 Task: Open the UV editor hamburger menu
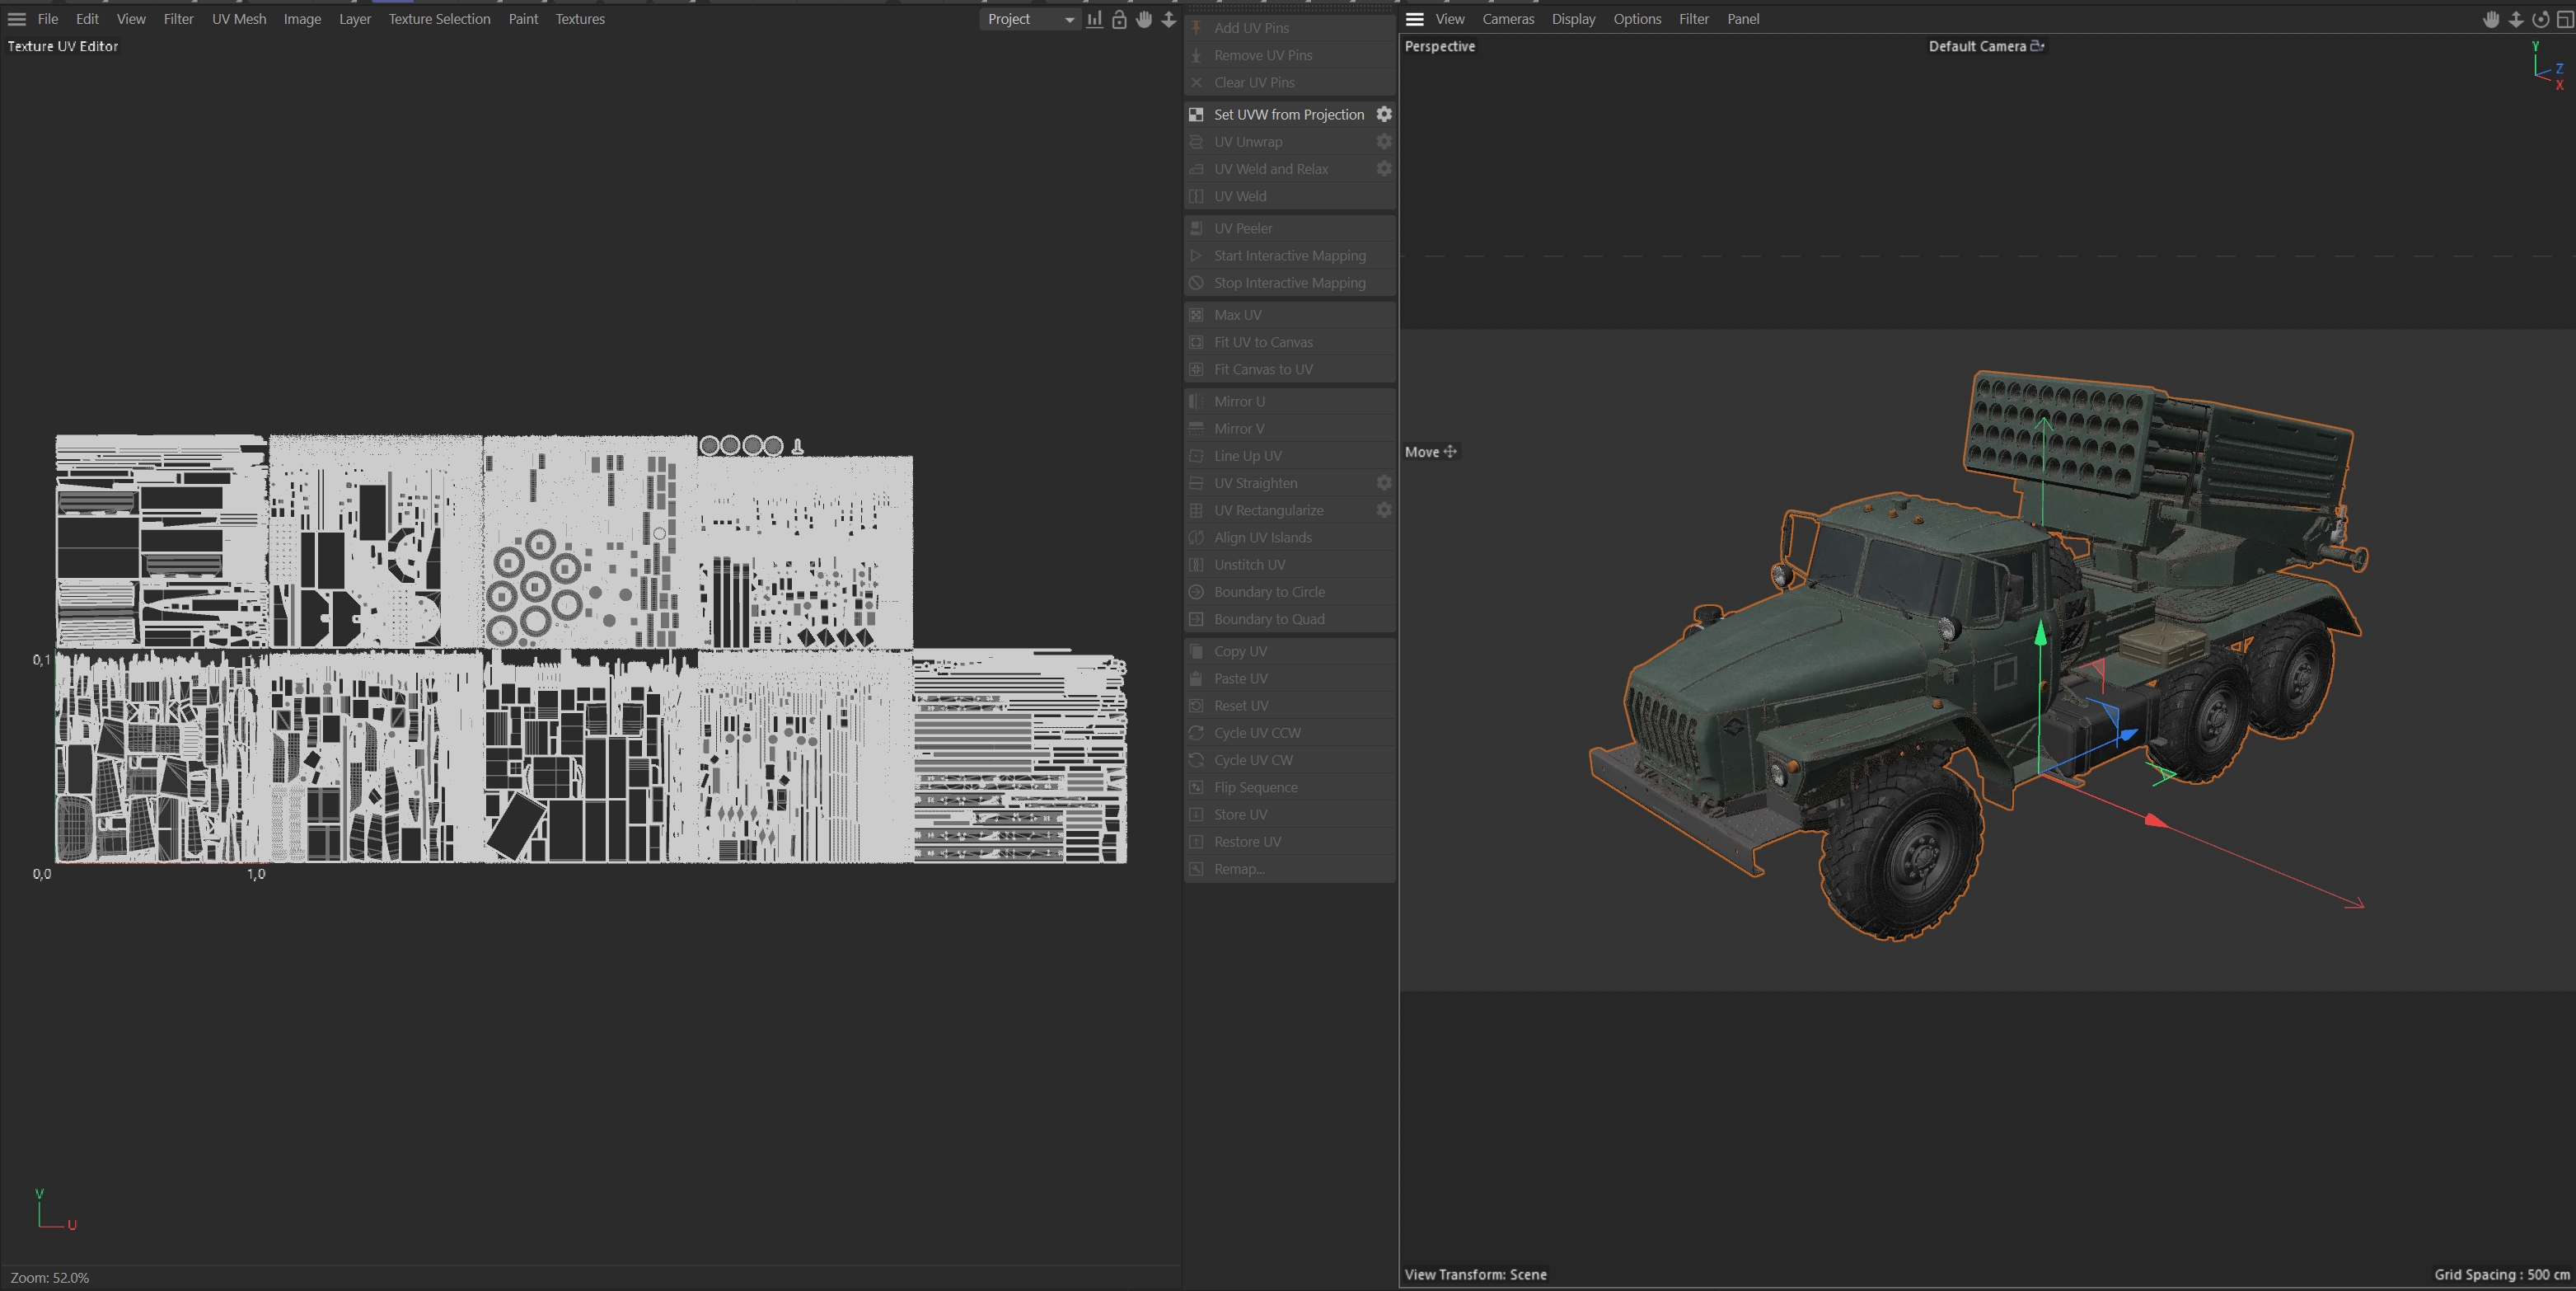(x=17, y=19)
